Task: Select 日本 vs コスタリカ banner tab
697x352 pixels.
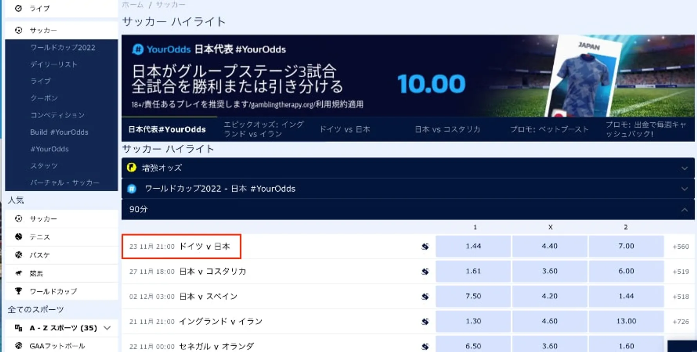Action: (447, 129)
